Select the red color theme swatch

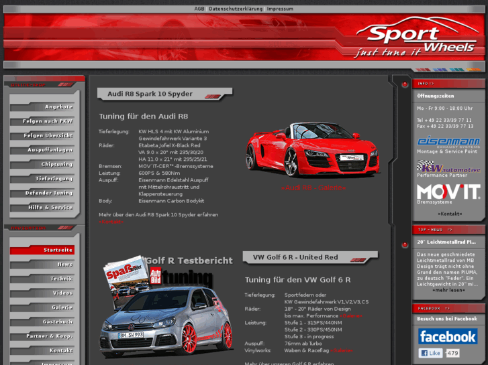click(423, 70)
